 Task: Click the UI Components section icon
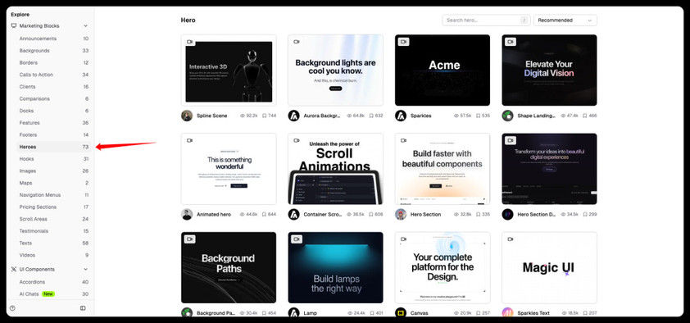(14, 270)
